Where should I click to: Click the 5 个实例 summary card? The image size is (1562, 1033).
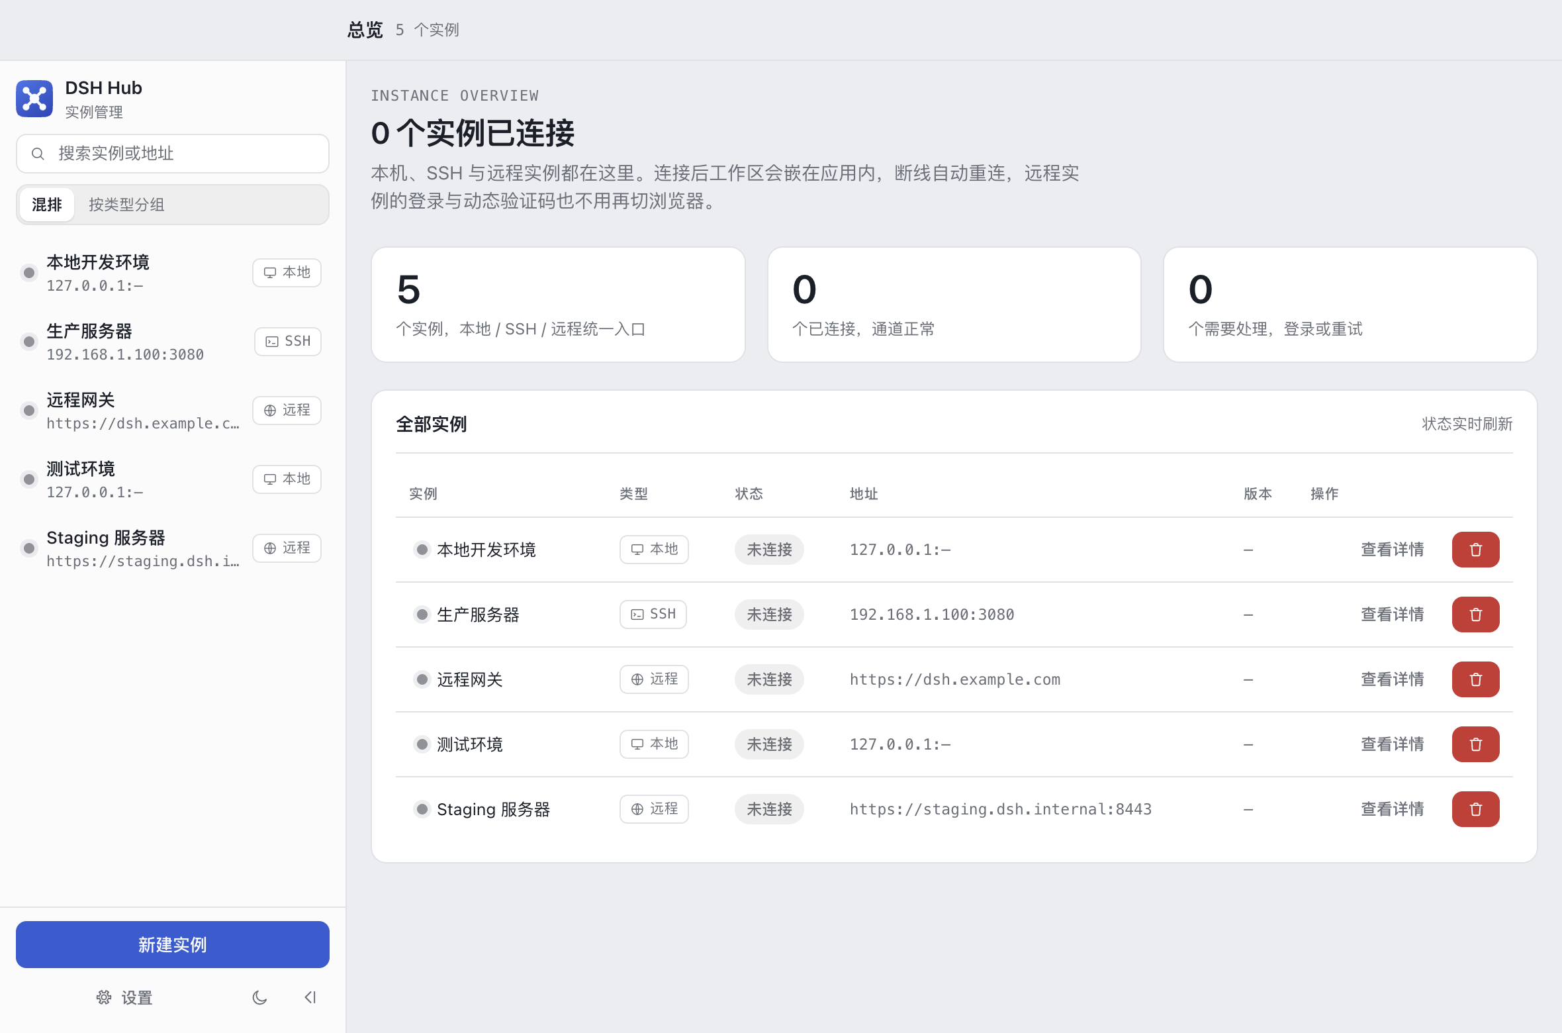pyautogui.click(x=558, y=305)
